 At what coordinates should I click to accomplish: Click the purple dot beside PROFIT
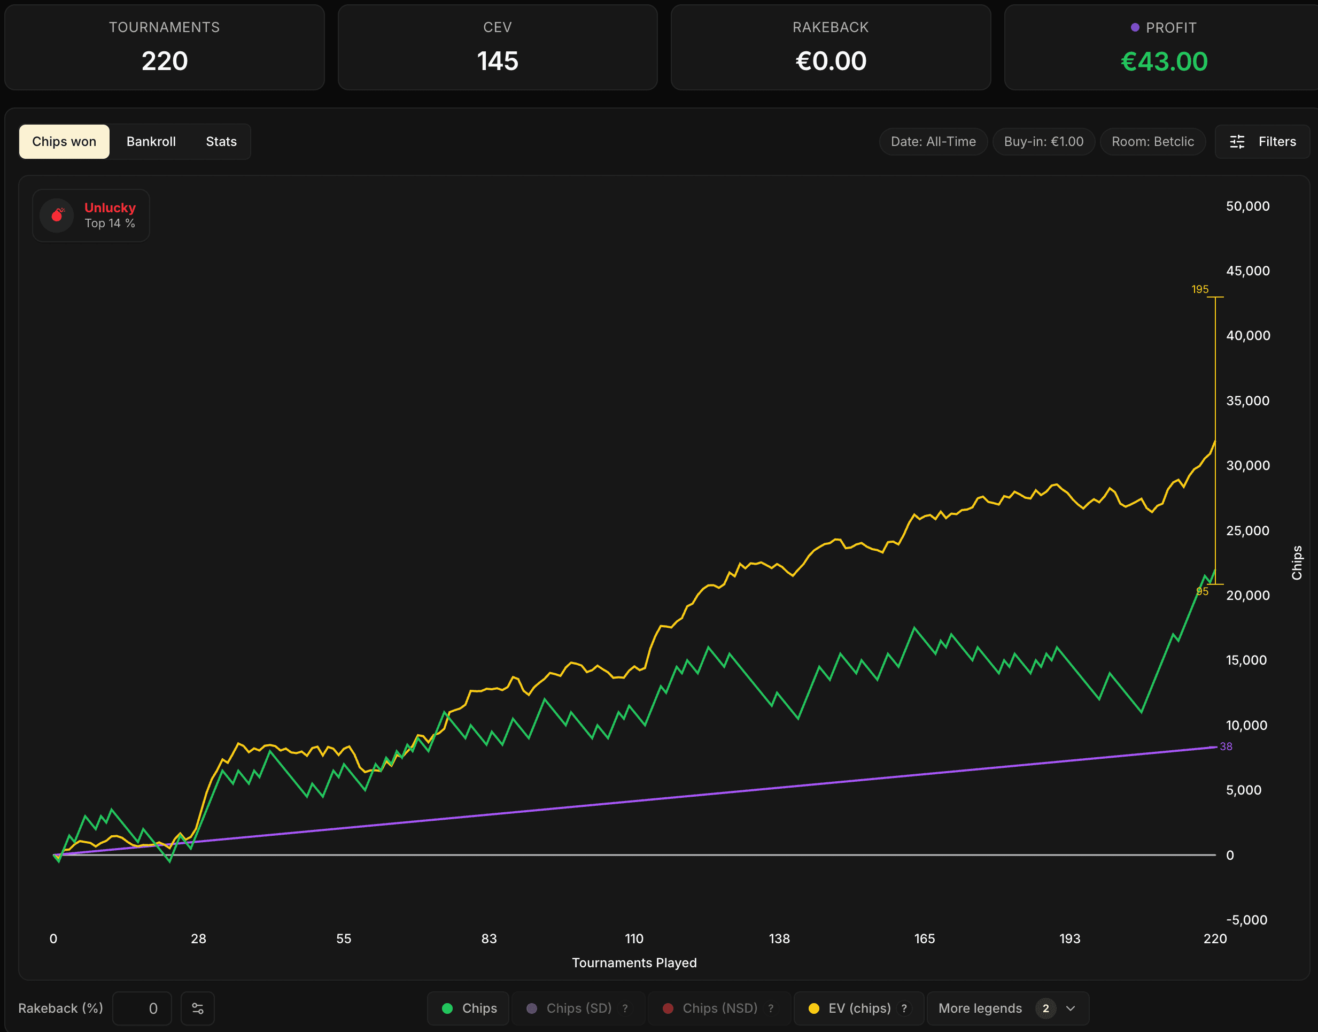pos(1135,27)
